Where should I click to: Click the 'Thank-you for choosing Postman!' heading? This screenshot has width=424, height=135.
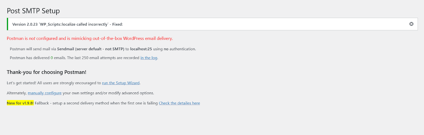(x=47, y=72)
